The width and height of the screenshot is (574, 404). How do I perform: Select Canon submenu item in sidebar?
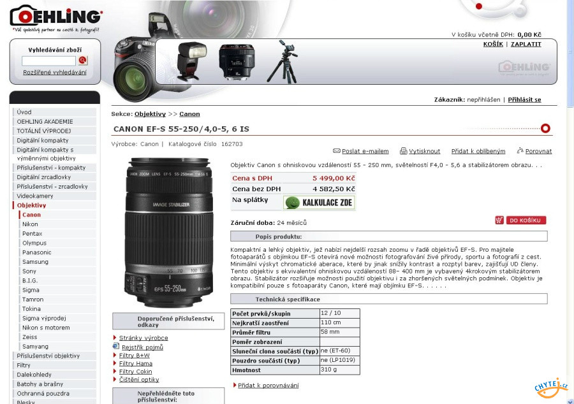click(58, 215)
